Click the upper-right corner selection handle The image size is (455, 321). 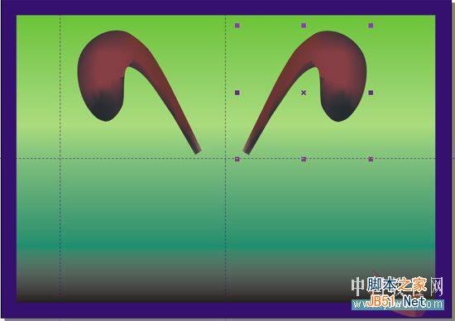[x=371, y=26]
